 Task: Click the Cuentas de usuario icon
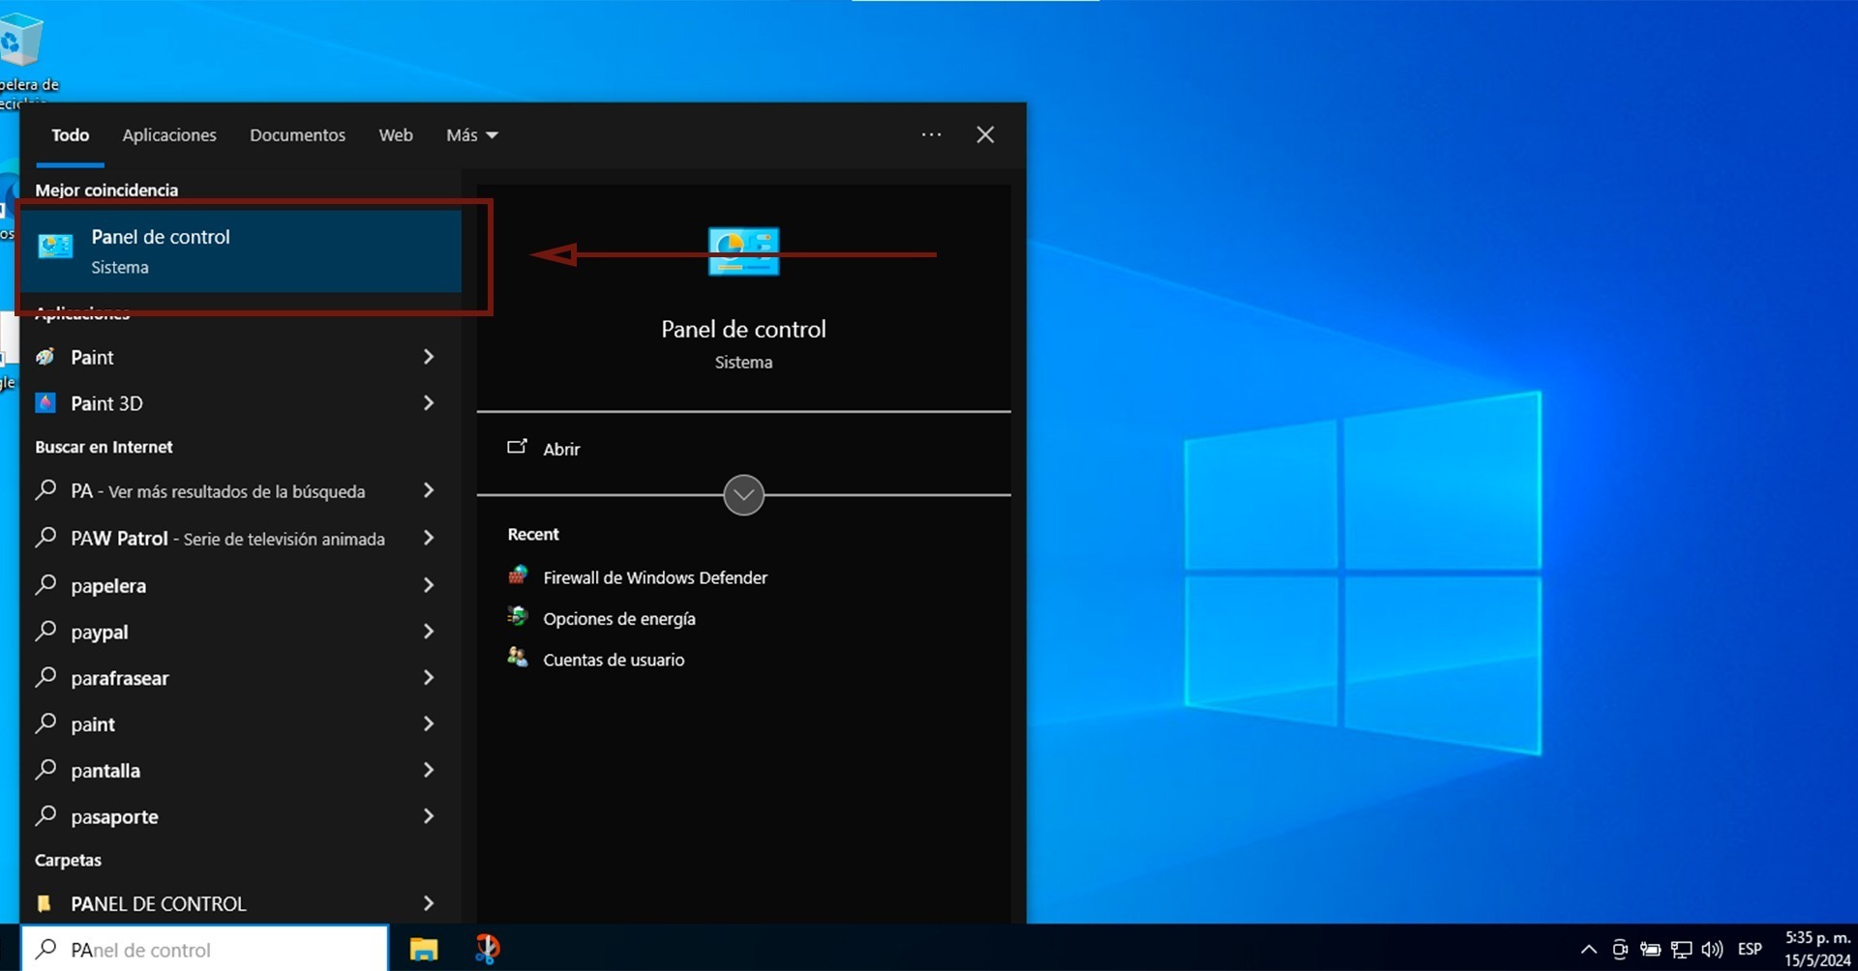click(x=518, y=659)
